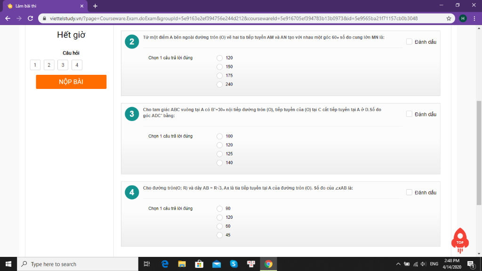Image resolution: width=482 pixels, height=271 pixels.
Task: Select answer 45 for question 4
Action: point(219,235)
